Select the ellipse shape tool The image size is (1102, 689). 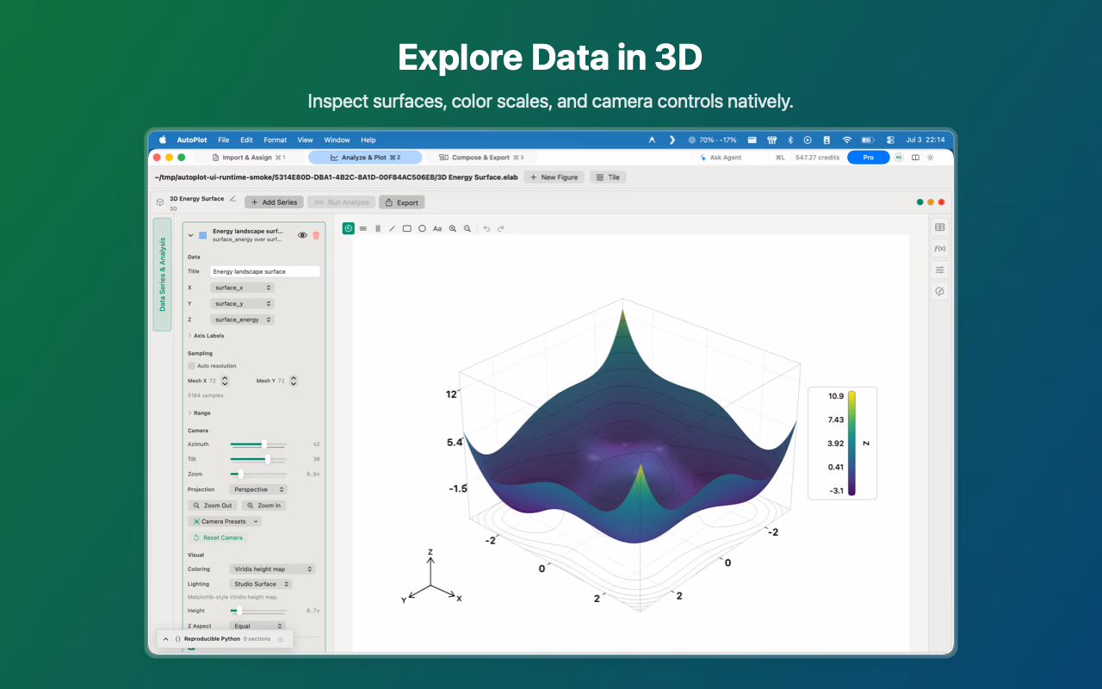(x=422, y=228)
